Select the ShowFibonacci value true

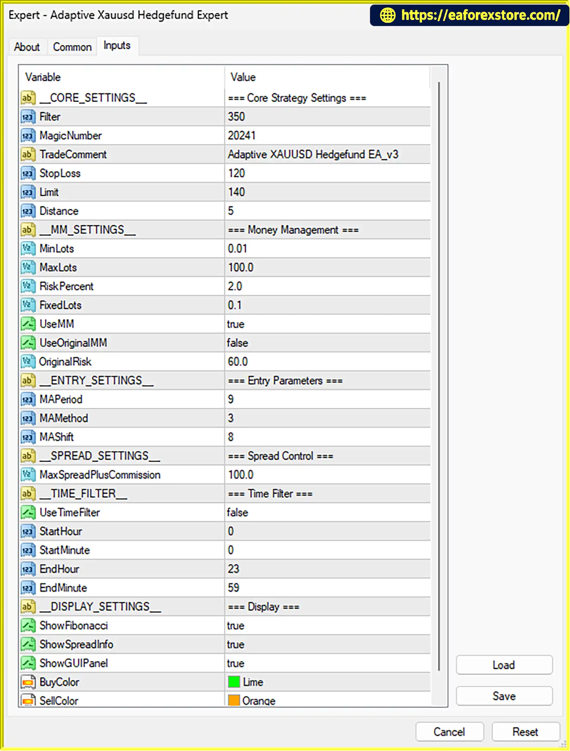tap(236, 626)
